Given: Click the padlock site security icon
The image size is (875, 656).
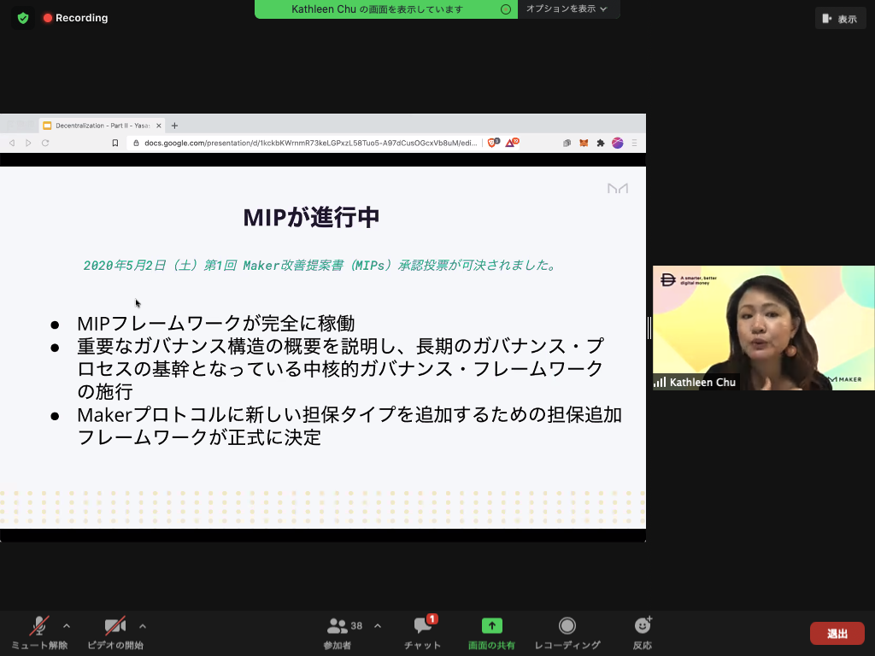Looking at the screenshot, I should tap(136, 143).
